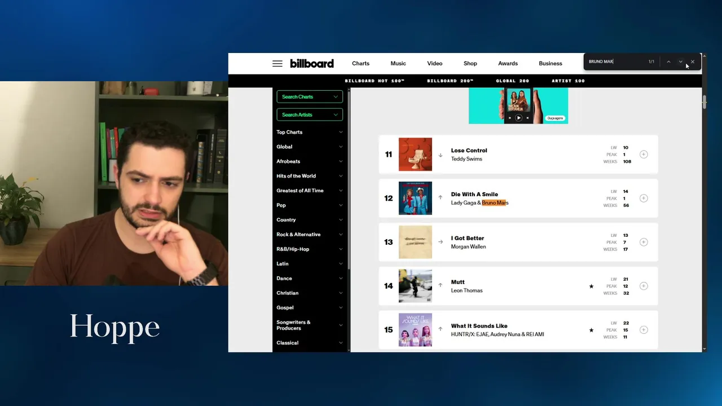Expand the Christian section
This screenshot has height=406, width=722.
tap(310, 293)
